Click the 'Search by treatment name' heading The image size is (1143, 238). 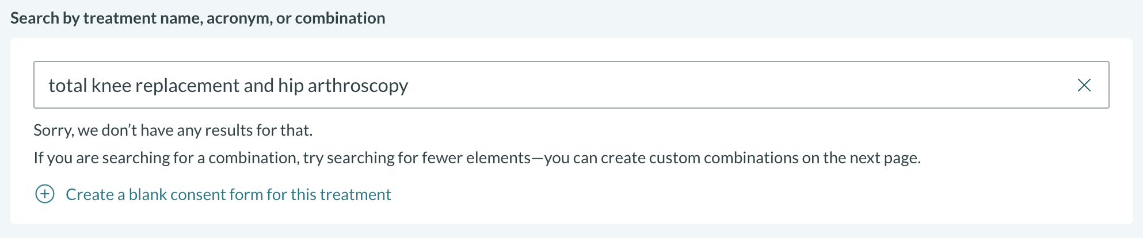(x=197, y=18)
